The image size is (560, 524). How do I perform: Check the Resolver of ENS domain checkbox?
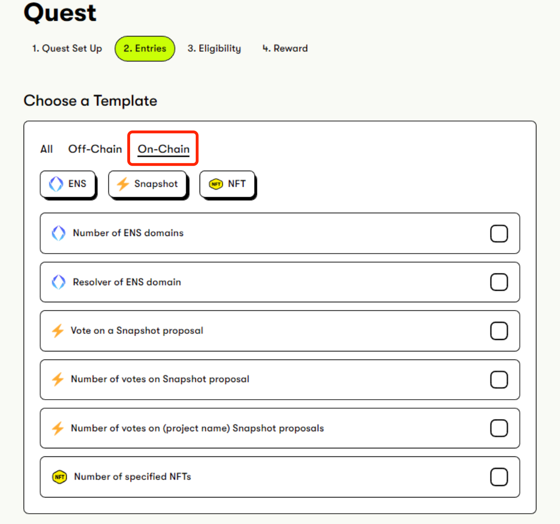point(499,282)
